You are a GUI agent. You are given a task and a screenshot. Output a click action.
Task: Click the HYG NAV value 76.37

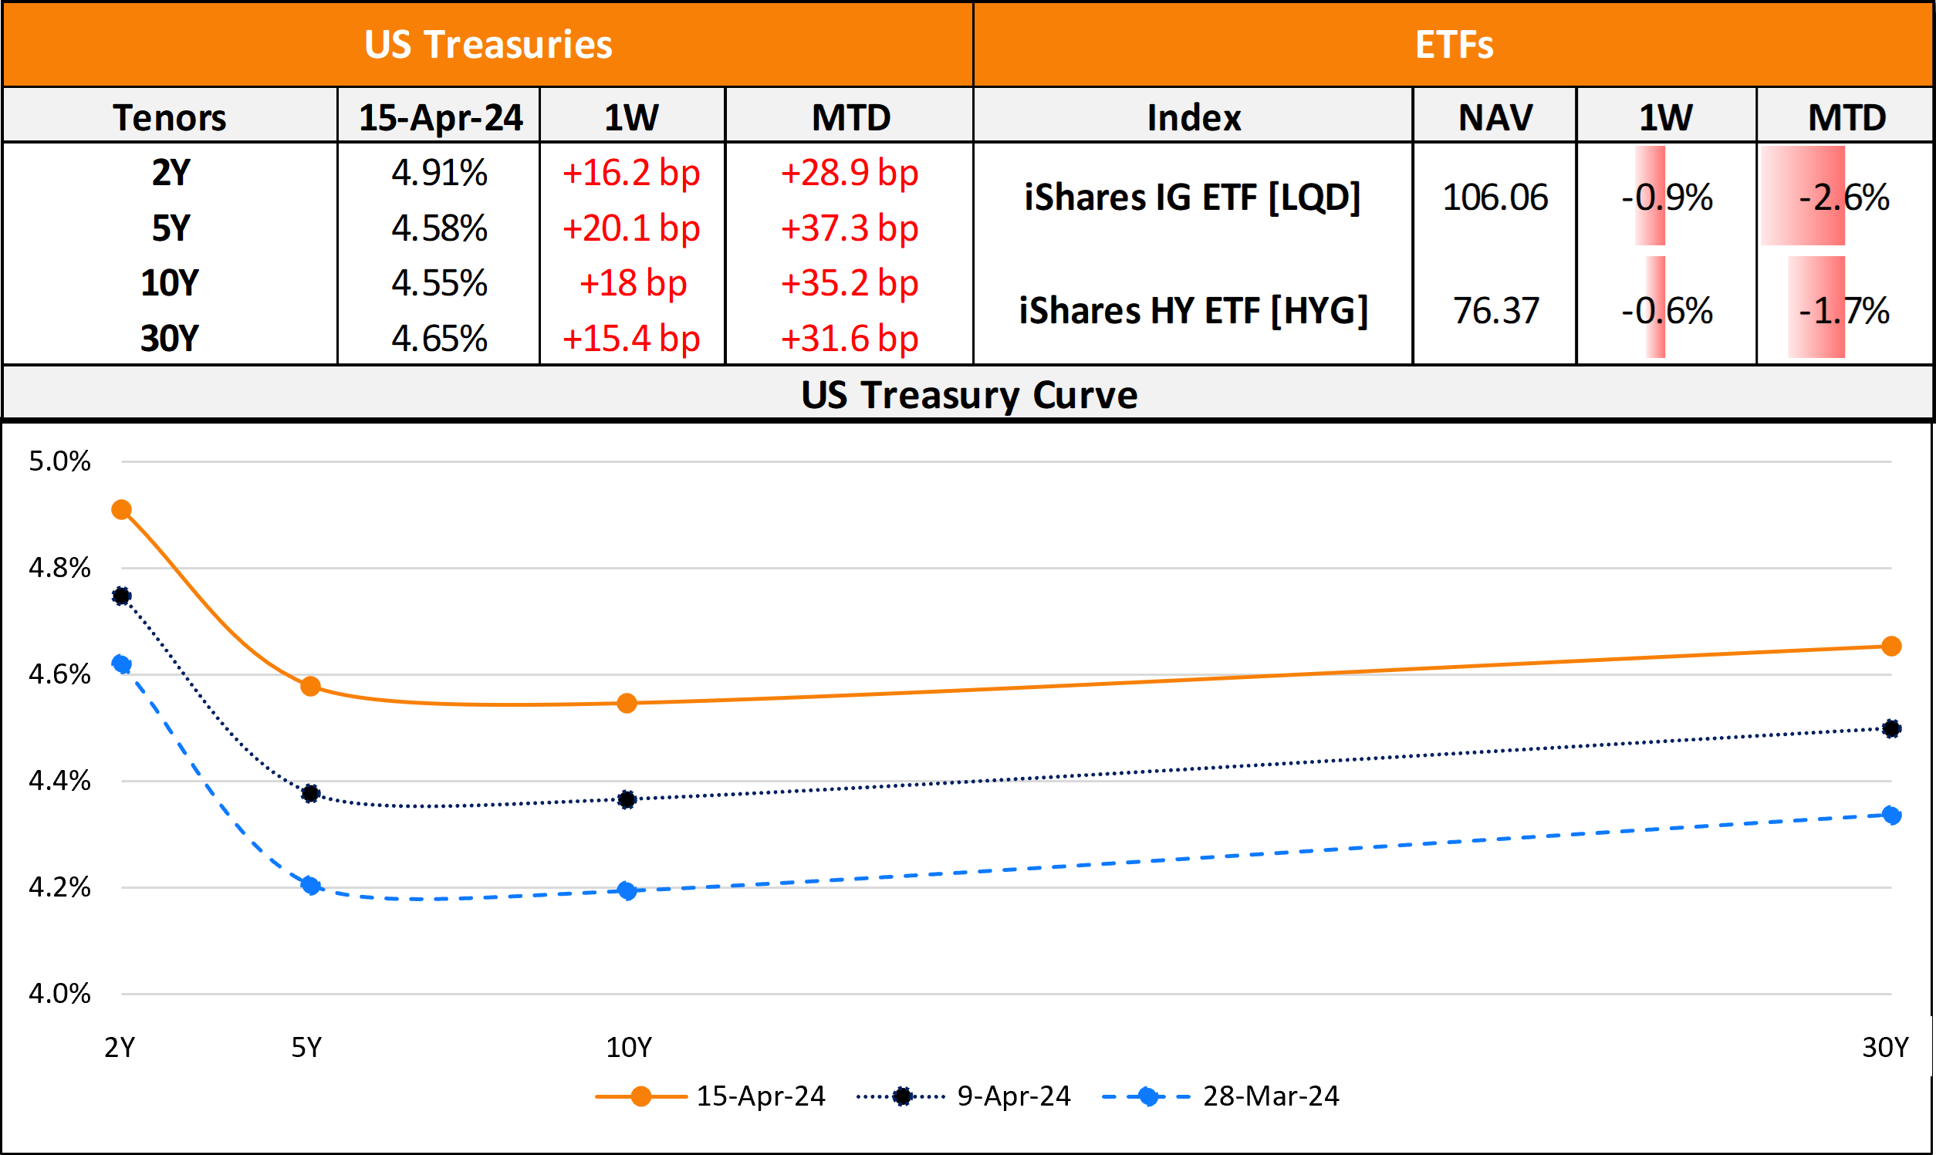click(1495, 310)
